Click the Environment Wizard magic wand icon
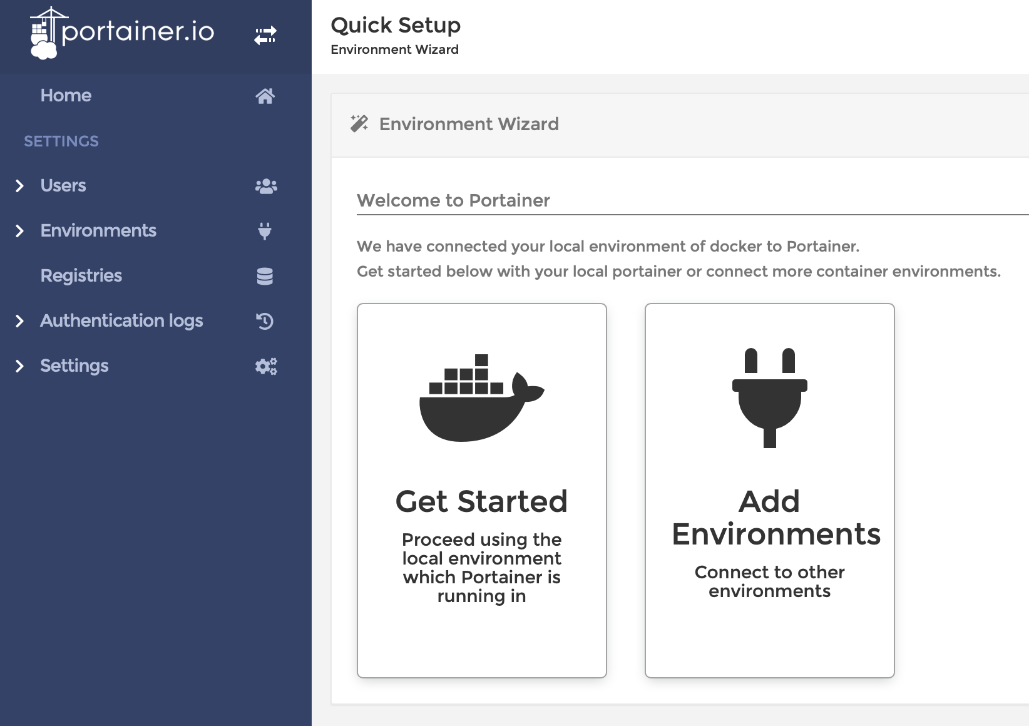This screenshot has height=726, width=1029. point(359,124)
